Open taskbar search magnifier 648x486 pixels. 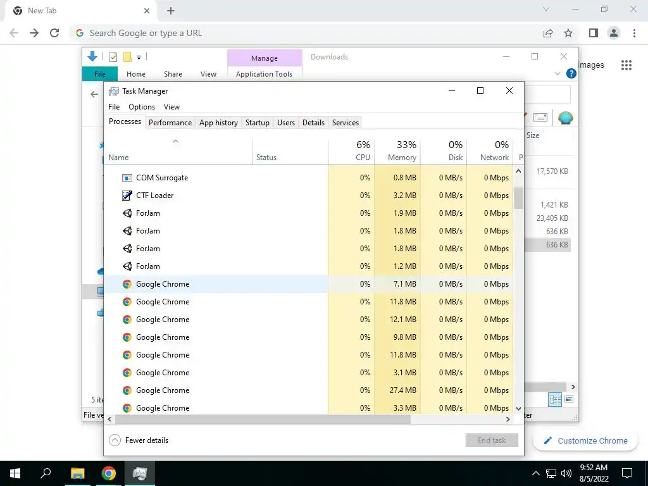pyautogui.click(x=46, y=473)
